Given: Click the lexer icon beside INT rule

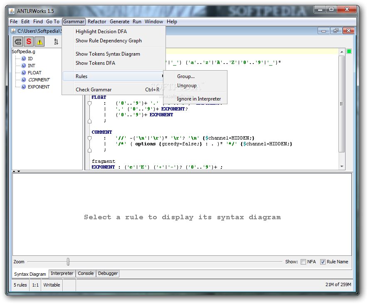Looking at the screenshot, I should pos(23,66).
